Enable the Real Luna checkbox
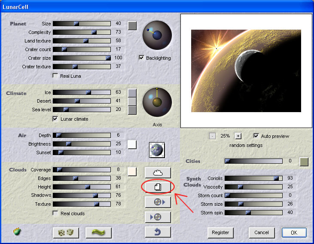Image resolution: width=314 pixels, height=244 pixels. (x=55, y=76)
